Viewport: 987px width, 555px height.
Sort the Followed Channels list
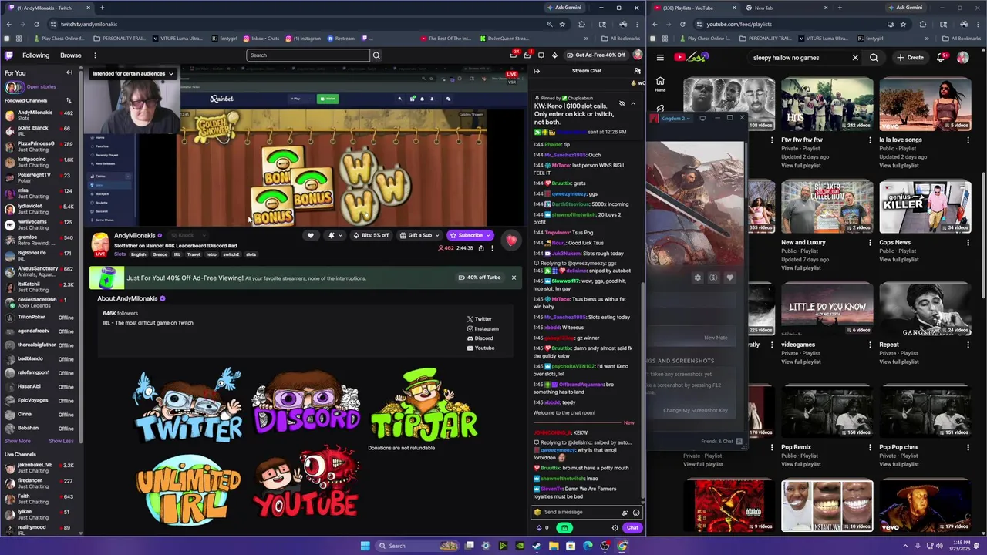[69, 100]
